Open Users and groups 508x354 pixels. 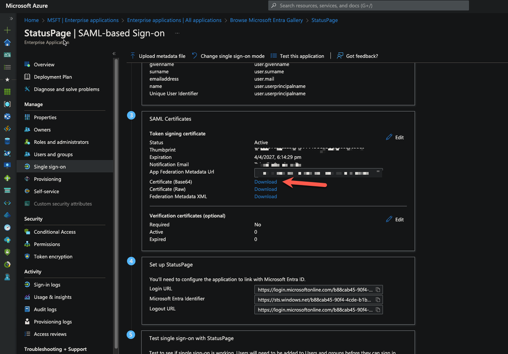coord(53,154)
